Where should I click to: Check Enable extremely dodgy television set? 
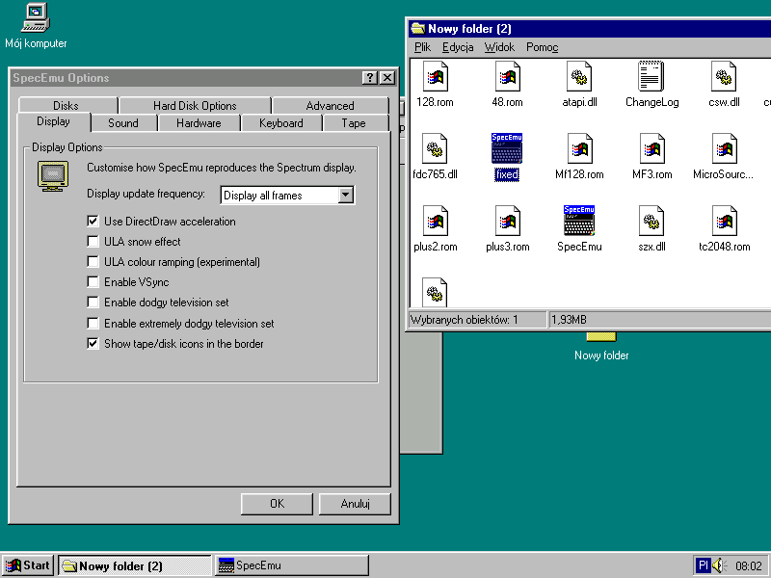point(93,323)
